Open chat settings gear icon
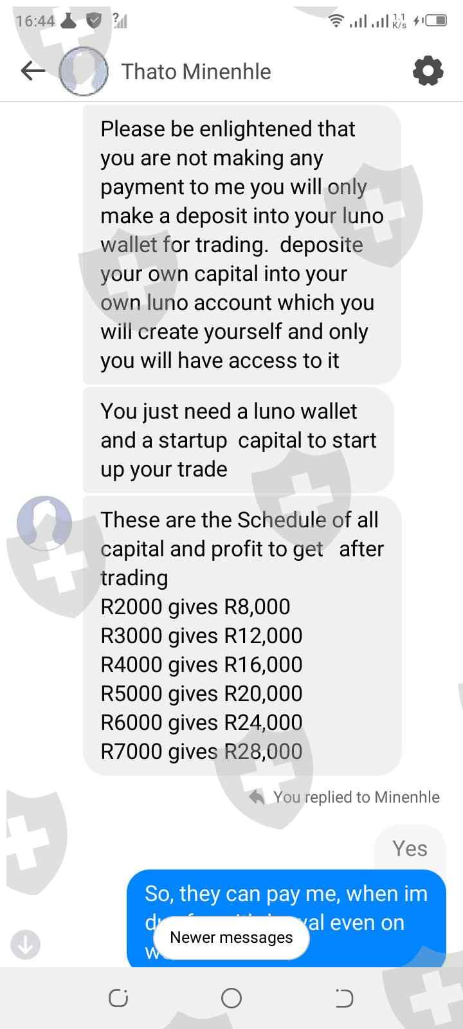Screen dimensions: 463x1029 point(428,71)
